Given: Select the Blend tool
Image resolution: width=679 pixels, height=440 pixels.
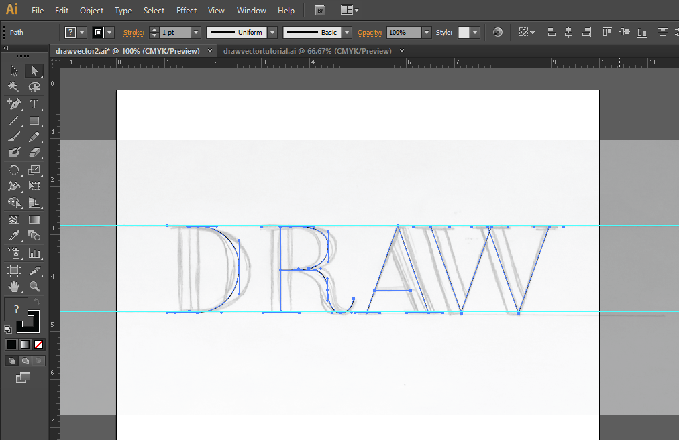Looking at the screenshot, I should pos(34,236).
